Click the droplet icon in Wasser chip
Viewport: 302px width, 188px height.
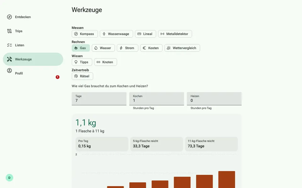point(96,48)
